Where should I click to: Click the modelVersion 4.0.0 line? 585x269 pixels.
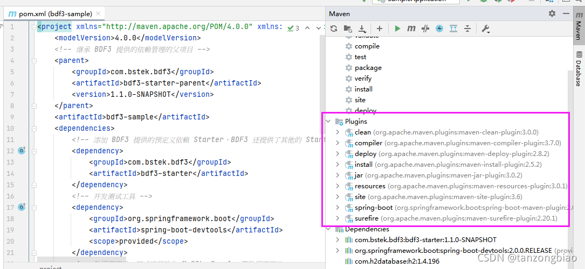coord(128,38)
